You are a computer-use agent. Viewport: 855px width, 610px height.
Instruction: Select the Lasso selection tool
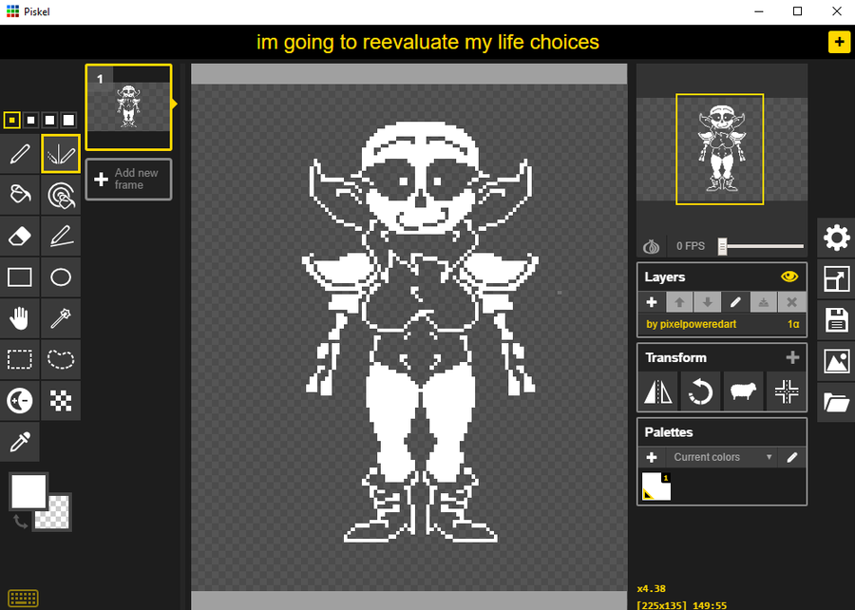click(x=61, y=359)
